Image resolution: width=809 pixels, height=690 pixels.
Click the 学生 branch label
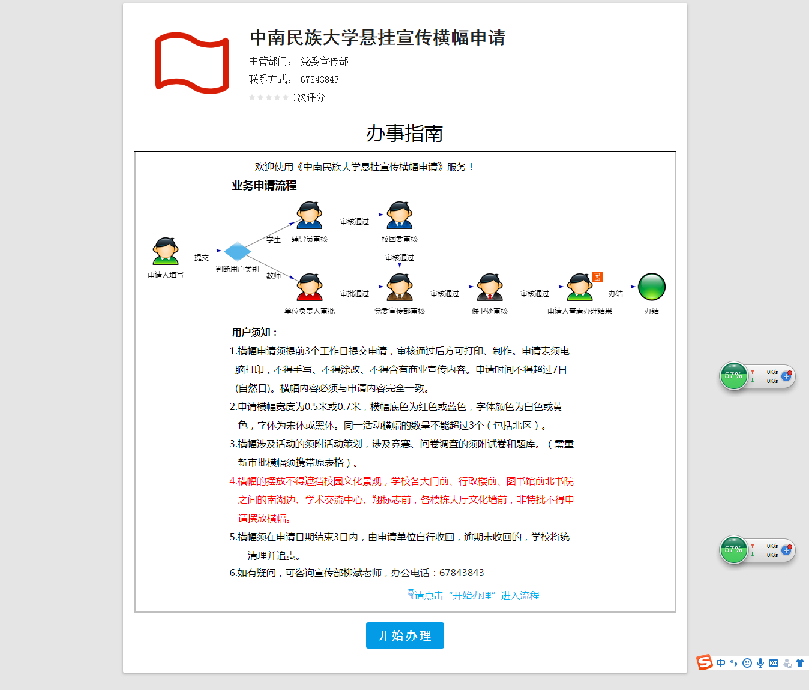274,239
